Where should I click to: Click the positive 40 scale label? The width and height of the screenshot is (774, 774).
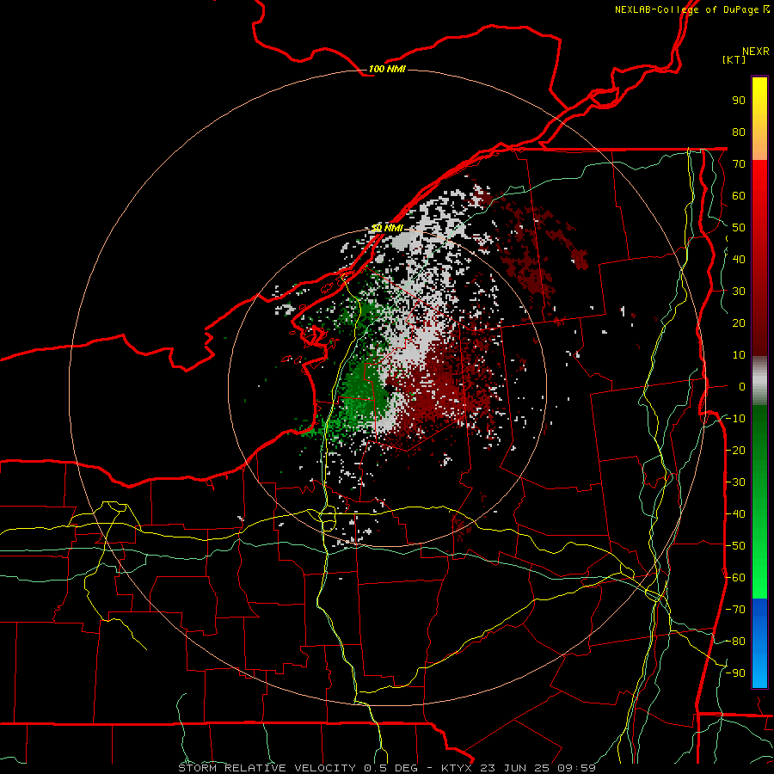click(739, 259)
